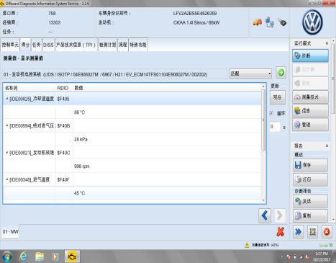Open 管理 administration mode

point(310,125)
